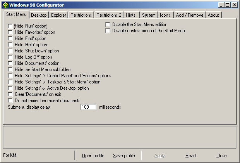The image size is (240, 163).
Task: Enable Hide the Start Menu subfolders
Action: (x=10, y=69)
